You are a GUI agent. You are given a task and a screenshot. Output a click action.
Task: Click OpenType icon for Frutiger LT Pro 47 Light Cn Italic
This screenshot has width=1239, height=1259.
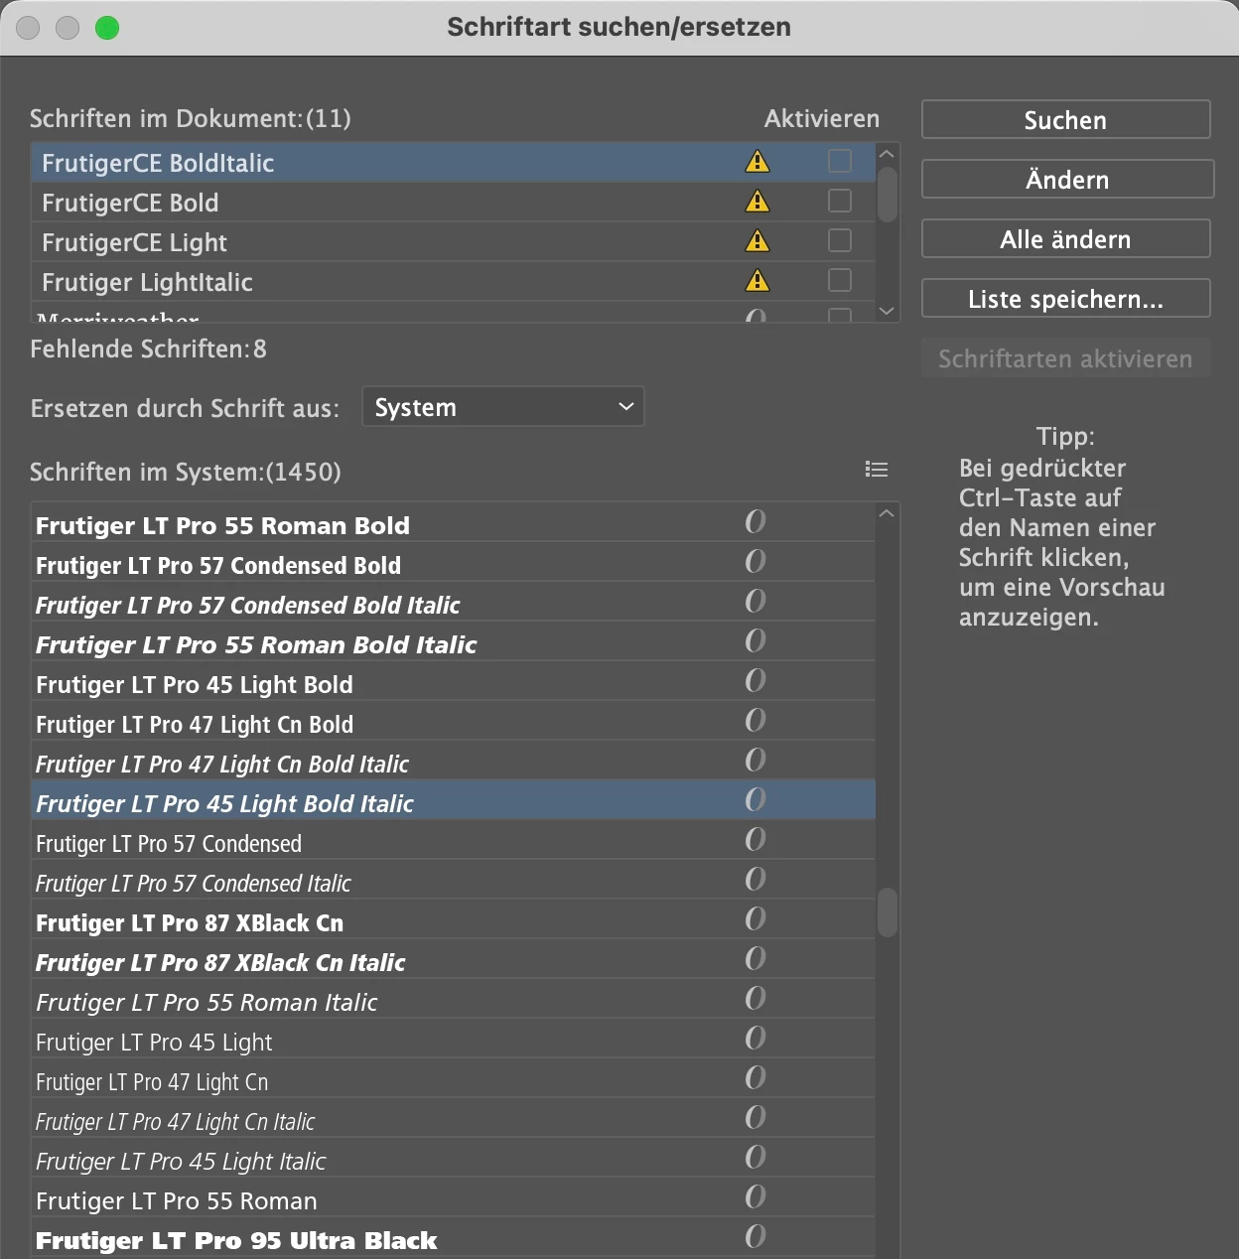pos(756,1117)
